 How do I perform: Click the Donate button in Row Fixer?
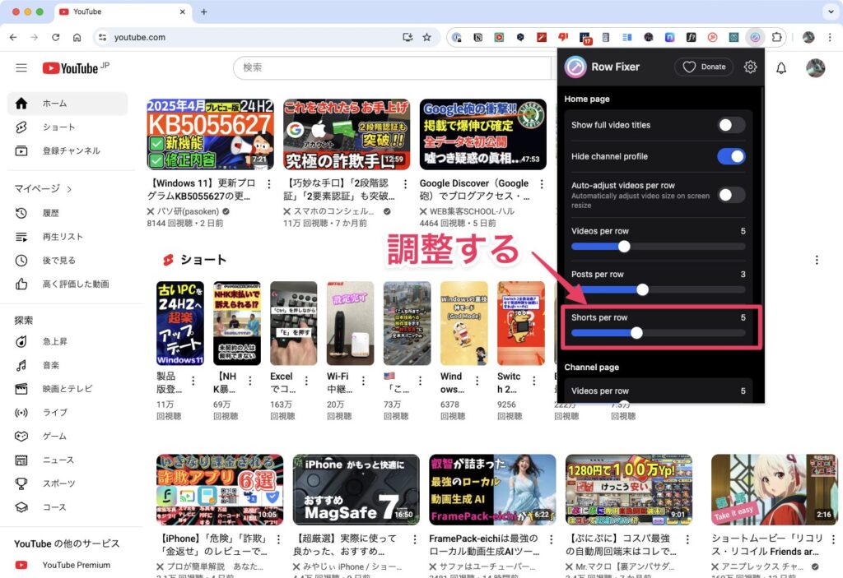(x=704, y=67)
